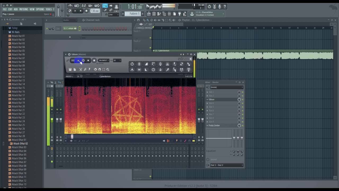Click the main transport record button
This screenshot has height=191, width=339.
(x=86, y=11)
